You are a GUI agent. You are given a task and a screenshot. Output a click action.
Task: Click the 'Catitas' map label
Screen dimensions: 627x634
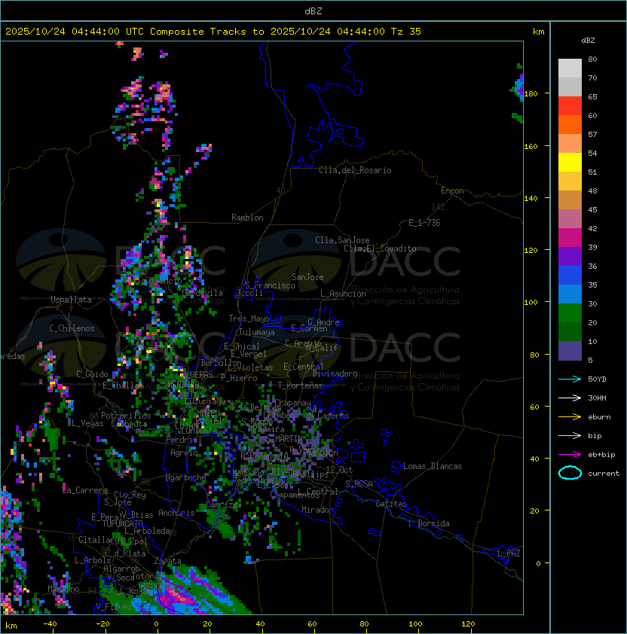coord(391,504)
